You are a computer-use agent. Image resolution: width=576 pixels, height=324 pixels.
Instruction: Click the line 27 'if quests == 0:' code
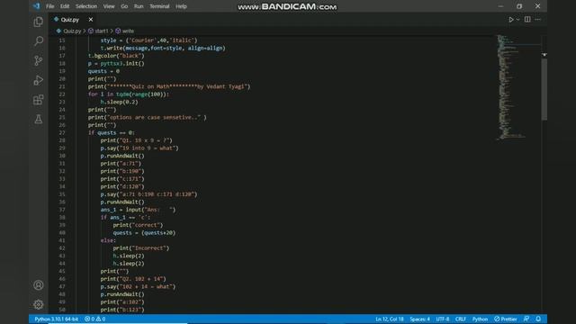click(x=112, y=132)
